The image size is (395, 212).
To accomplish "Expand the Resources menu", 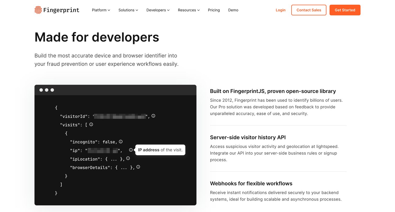I will point(189,10).
